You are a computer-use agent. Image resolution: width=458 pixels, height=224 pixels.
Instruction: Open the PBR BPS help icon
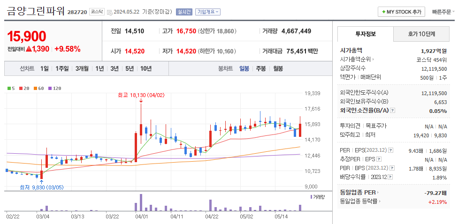coord(392,168)
